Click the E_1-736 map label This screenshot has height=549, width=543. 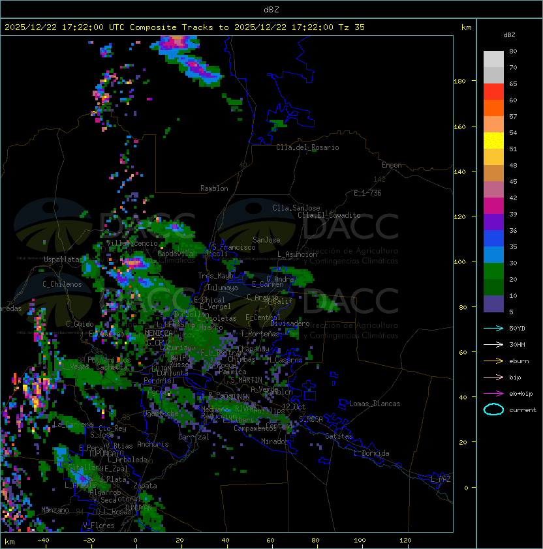pyautogui.click(x=367, y=193)
